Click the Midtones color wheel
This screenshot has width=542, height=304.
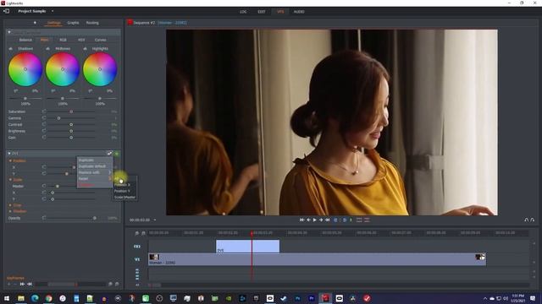[63, 69]
